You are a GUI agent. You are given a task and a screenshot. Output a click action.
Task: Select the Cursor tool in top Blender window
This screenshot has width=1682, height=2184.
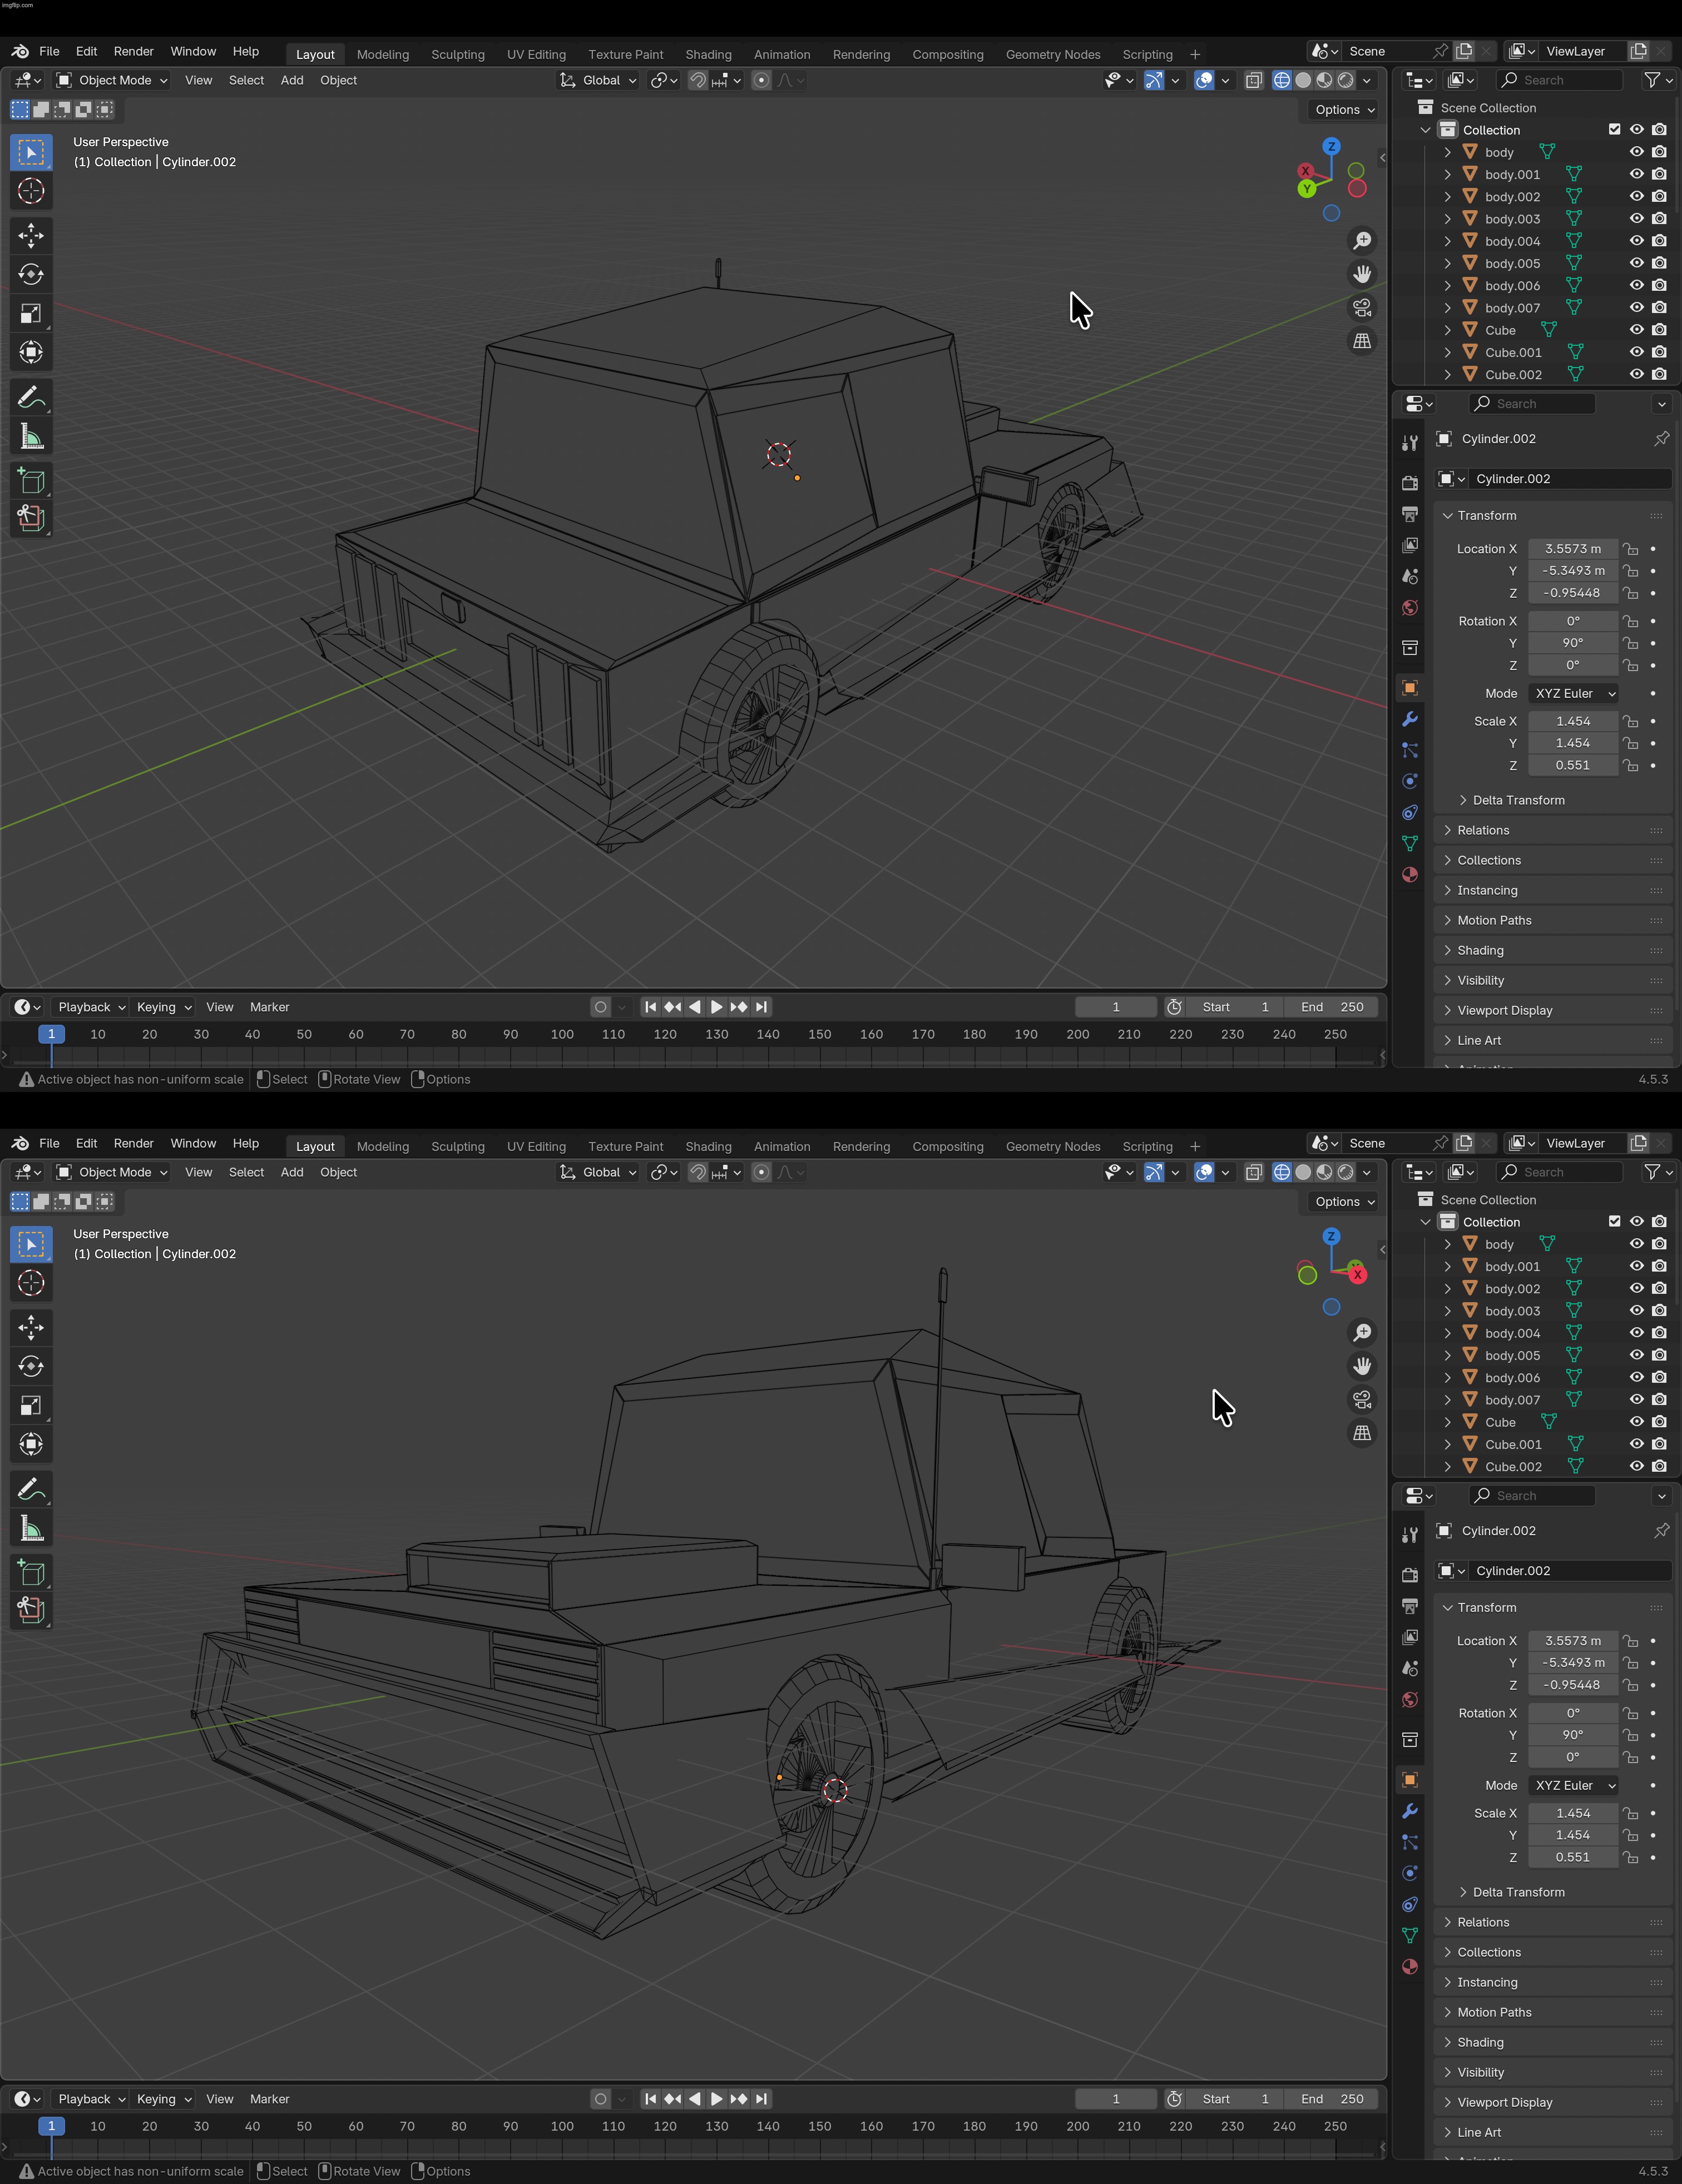(x=31, y=191)
